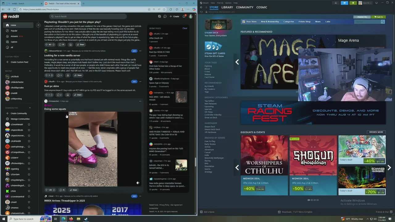The height and width of the screenshot is (222, 395).
Task: Upvote the Playtesting post
Action: click(46, 45)
